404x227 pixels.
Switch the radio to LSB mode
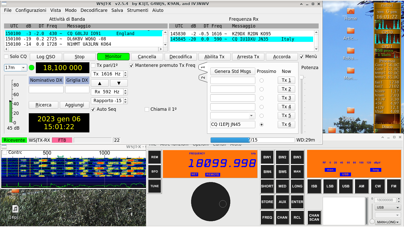[x=330, y=186]
